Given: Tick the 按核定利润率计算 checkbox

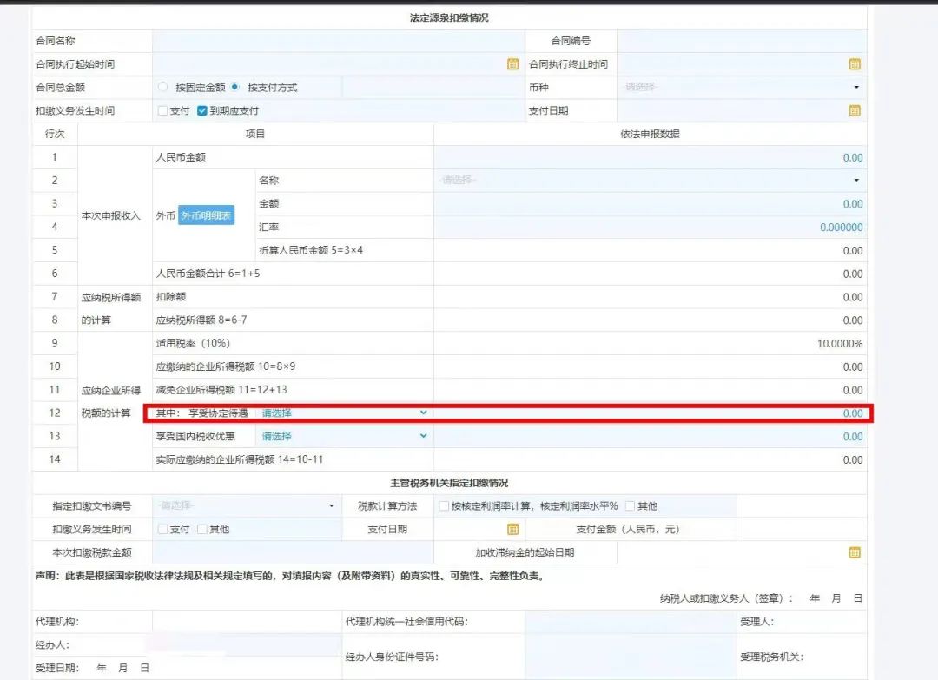Looking at the screenshot, I should pos(444,505).
